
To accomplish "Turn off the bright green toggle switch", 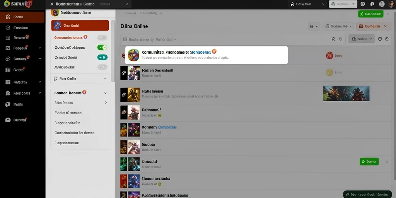I will [x=102, y=48].
